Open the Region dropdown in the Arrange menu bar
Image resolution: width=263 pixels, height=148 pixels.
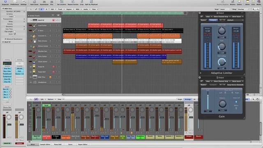click(70, 9)
